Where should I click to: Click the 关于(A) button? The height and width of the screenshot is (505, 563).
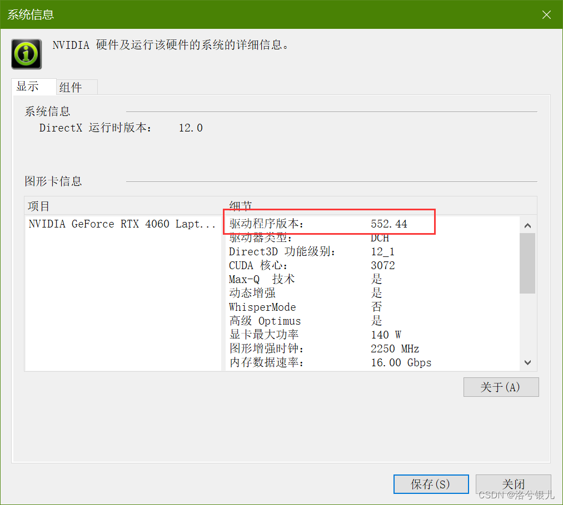click(501, 387)
